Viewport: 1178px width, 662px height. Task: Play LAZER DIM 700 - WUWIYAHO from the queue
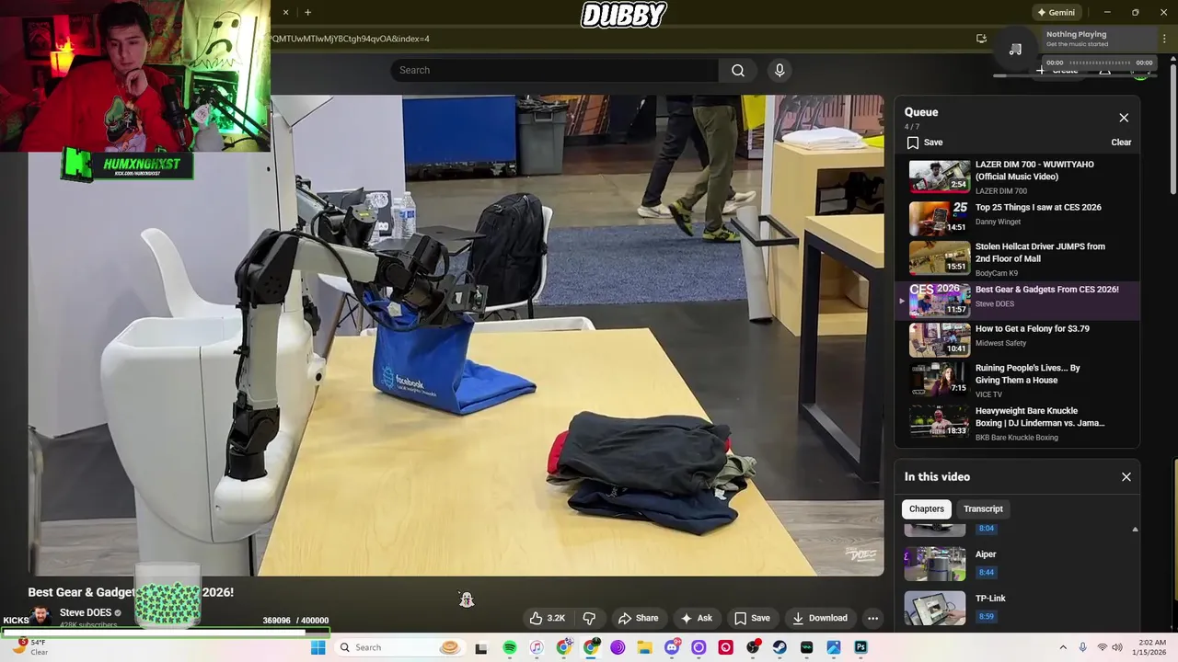[x=1017, y=177]
